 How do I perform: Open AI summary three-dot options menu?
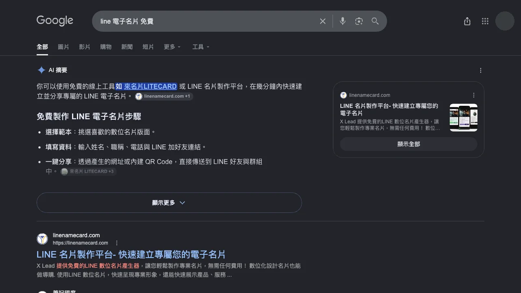481,70
